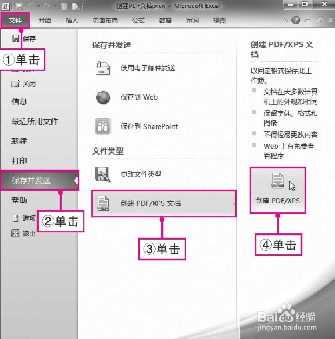Switch to the 开始 ribbon tab
The width and height of the screenshot is (335, 339).
pos(45,21)
